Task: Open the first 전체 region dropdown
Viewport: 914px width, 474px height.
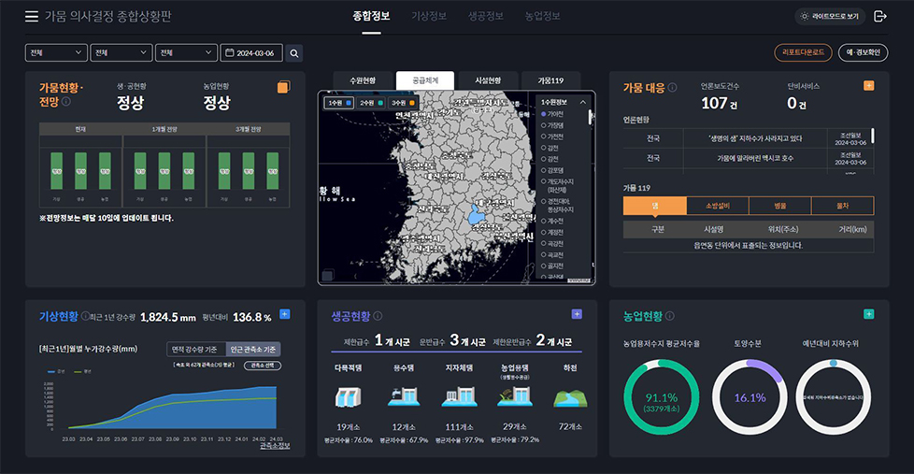Action: [x=55, y=53]
